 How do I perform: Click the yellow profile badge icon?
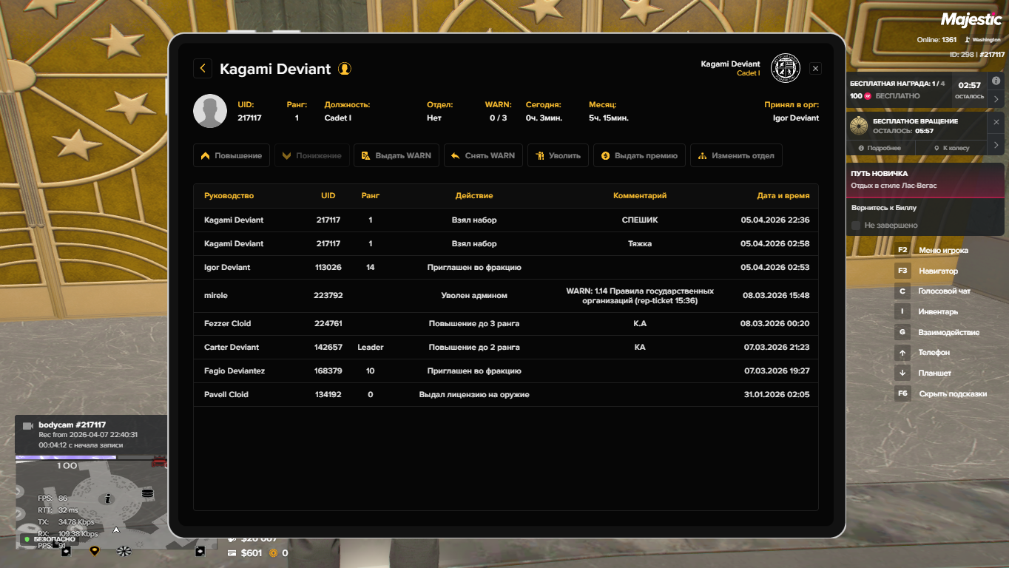(344, 69)
